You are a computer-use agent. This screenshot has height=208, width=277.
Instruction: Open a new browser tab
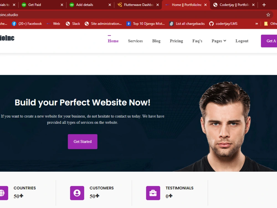(x=264, y=5)
